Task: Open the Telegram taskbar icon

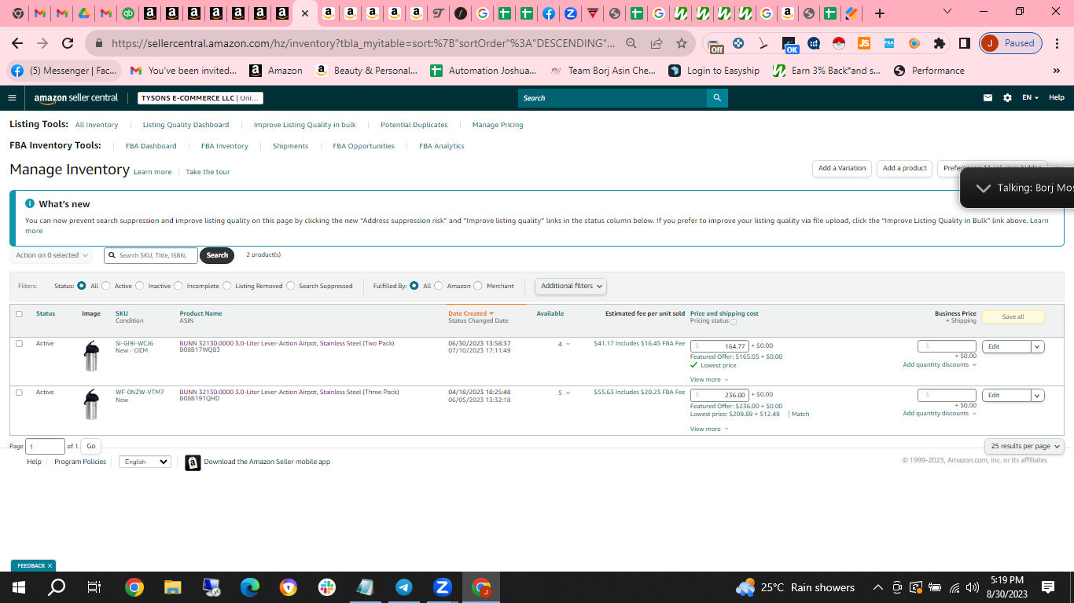Action: [404, 587]
